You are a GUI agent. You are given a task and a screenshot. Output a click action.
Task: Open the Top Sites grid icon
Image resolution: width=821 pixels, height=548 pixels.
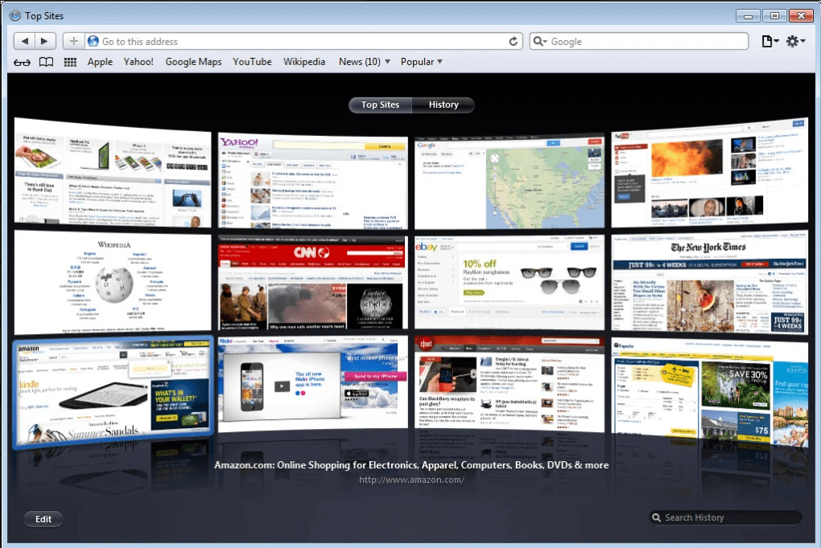(x=70, y=62)
